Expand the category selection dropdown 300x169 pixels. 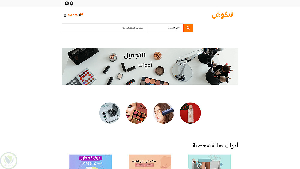click(x=165, y=28)
